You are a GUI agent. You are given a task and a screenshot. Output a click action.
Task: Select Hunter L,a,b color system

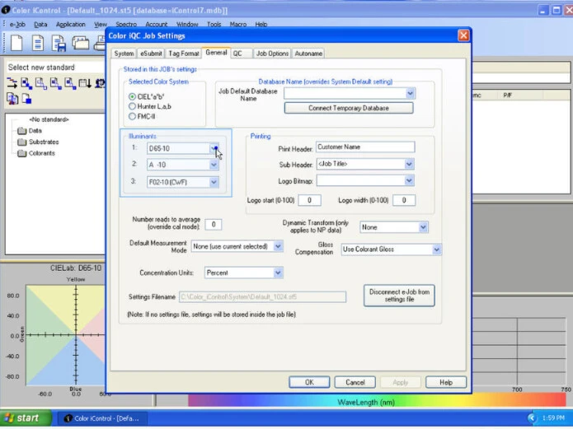point(133,106)
